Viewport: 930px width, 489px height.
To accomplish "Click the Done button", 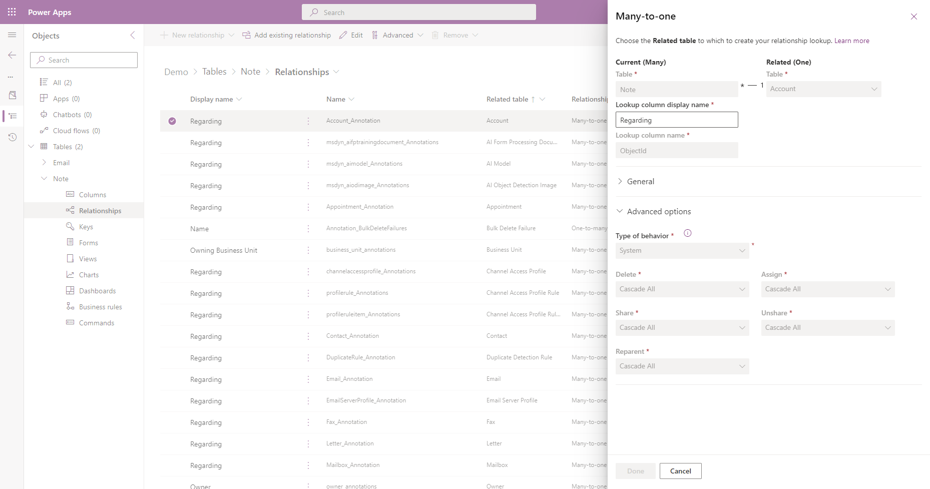I will (636, 471).
